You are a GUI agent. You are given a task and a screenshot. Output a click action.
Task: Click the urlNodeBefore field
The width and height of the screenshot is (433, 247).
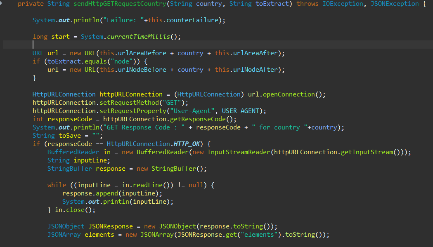coord(142,70)
